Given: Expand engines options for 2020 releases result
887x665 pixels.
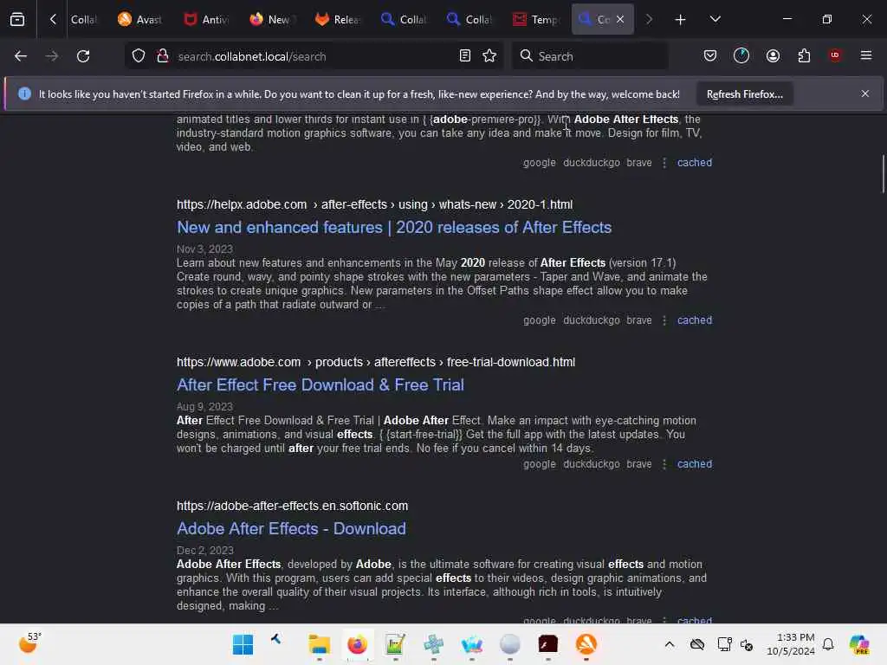Looking at the screenshot, I should (664, 320).
